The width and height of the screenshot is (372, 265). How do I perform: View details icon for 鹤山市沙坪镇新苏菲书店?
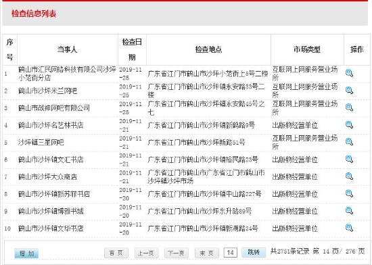pos(349,193)
